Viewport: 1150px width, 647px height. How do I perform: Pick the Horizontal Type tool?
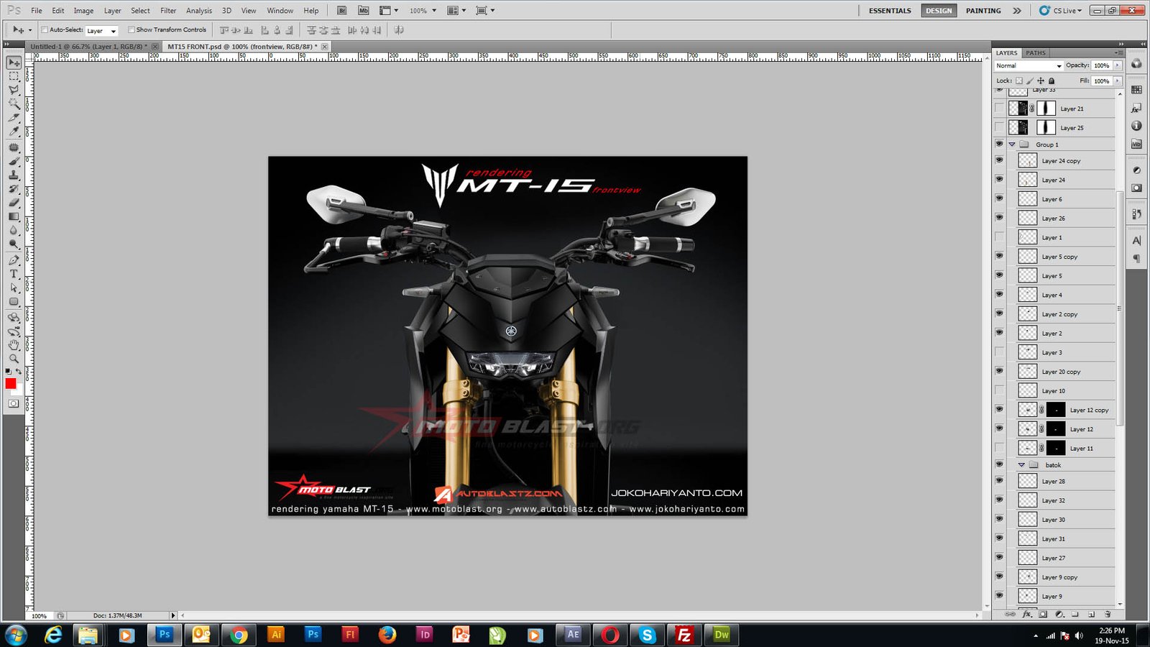click(14, 274)
